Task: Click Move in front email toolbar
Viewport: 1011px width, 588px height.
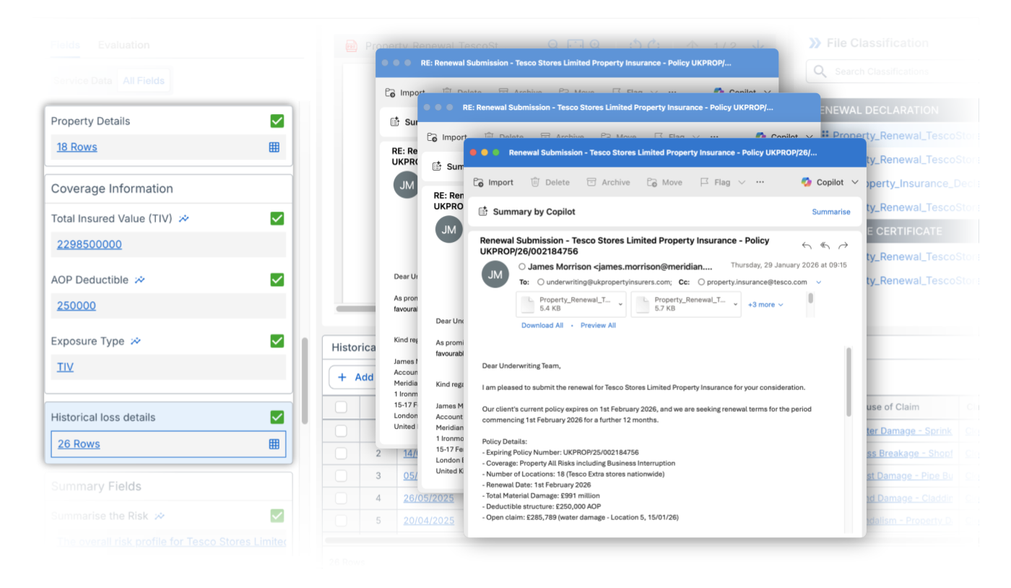Action: 664,183
